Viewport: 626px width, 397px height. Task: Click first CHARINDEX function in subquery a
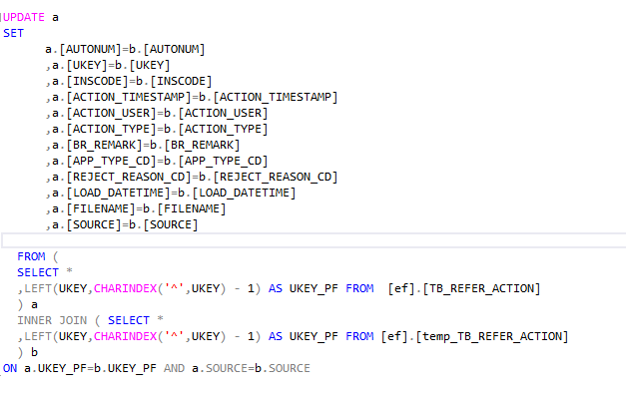[x=126, y=288]
